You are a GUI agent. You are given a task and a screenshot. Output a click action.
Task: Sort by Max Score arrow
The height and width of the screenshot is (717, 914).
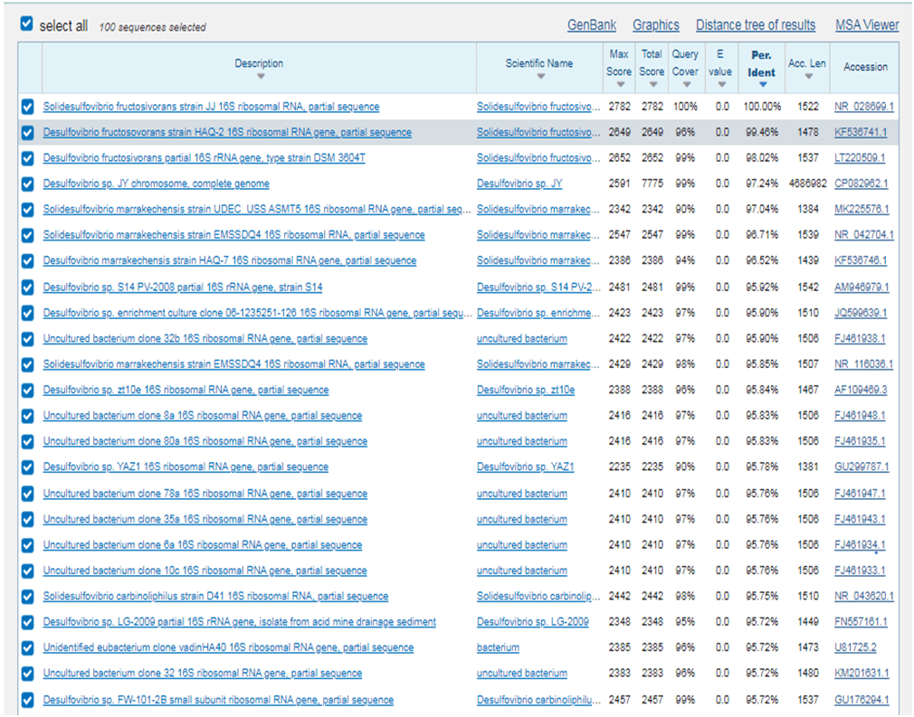[619, 84]
